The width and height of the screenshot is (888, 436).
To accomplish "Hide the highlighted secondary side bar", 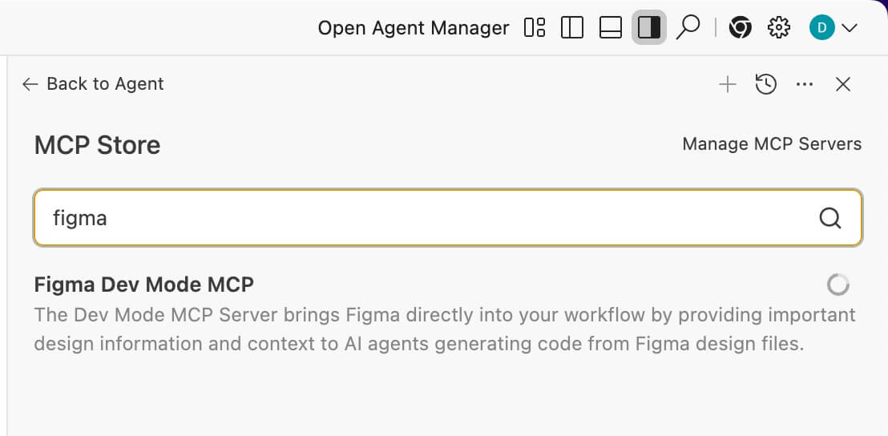I will (648, 28).
